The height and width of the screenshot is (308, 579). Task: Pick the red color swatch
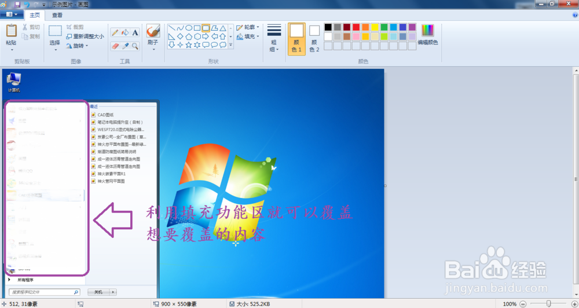tap(356, 27)
